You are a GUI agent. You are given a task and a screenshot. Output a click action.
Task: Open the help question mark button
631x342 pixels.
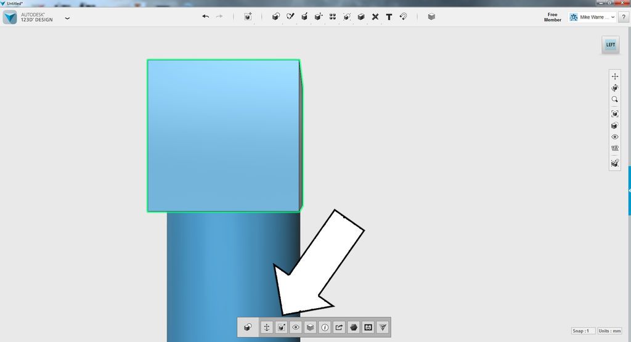click(x=624, y=17)
